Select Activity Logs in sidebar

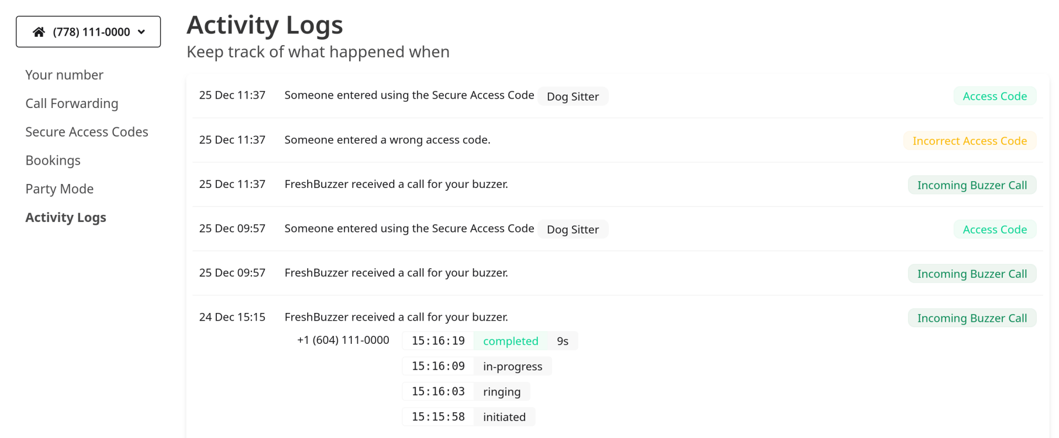(x=66, y=218)
